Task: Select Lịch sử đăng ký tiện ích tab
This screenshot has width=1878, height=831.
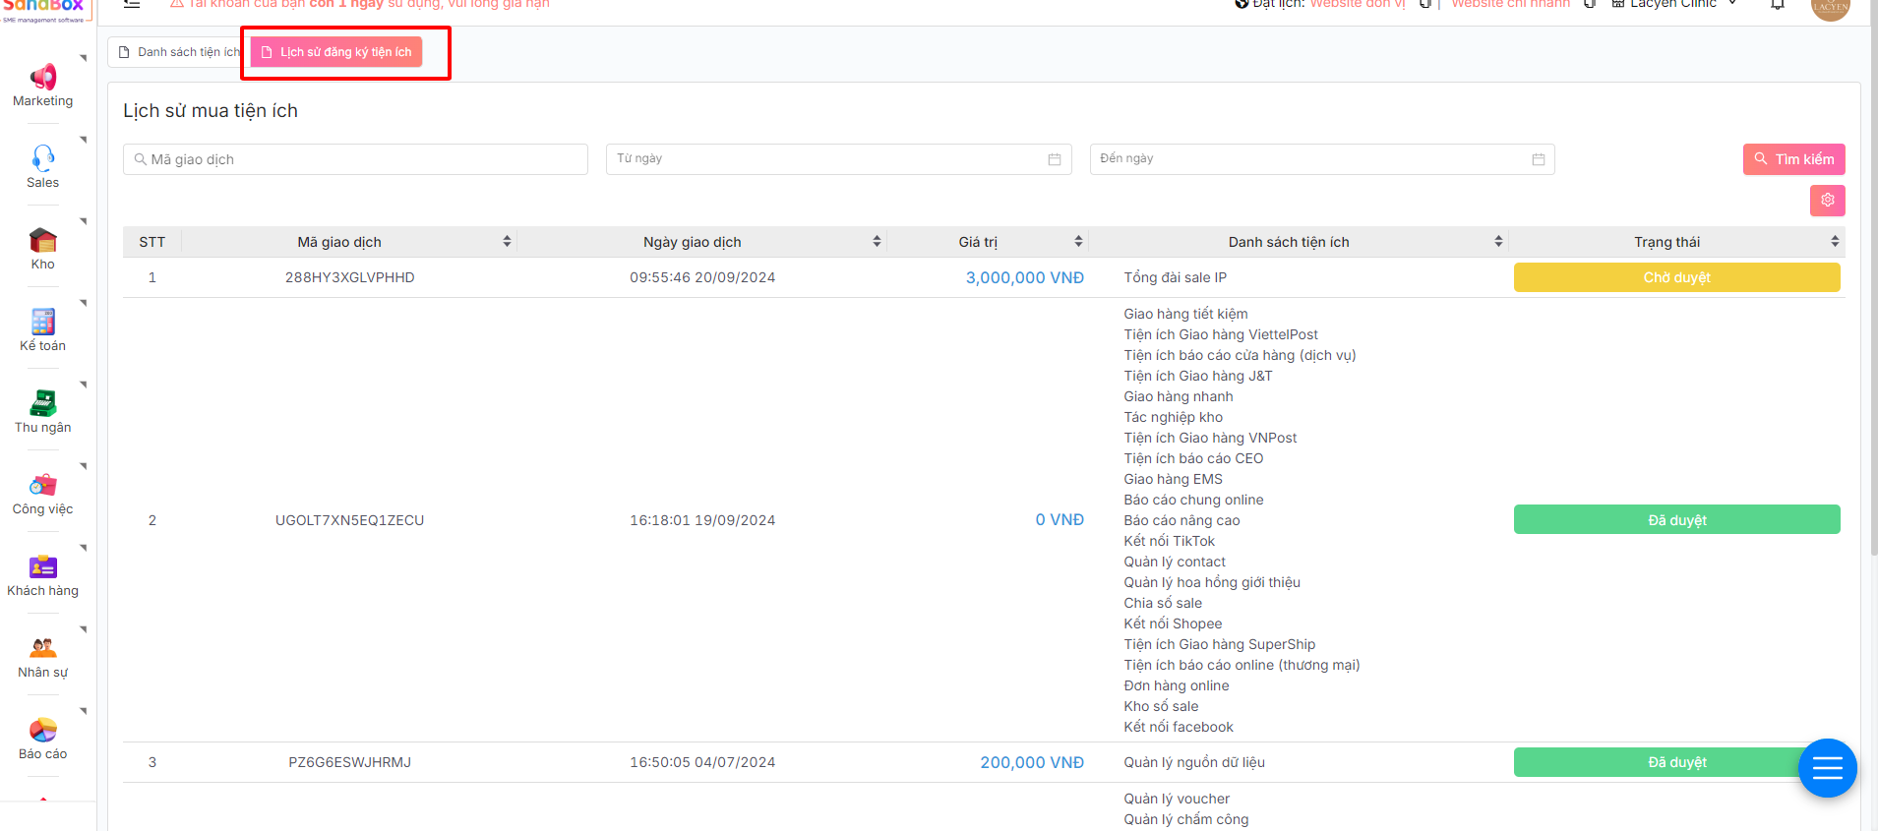Action: coord(336,52)
